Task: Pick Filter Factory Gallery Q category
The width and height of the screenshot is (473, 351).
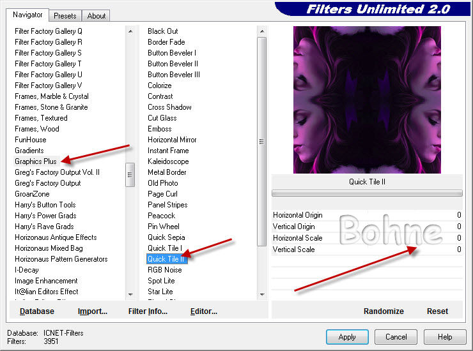Action: pos(49,31)
